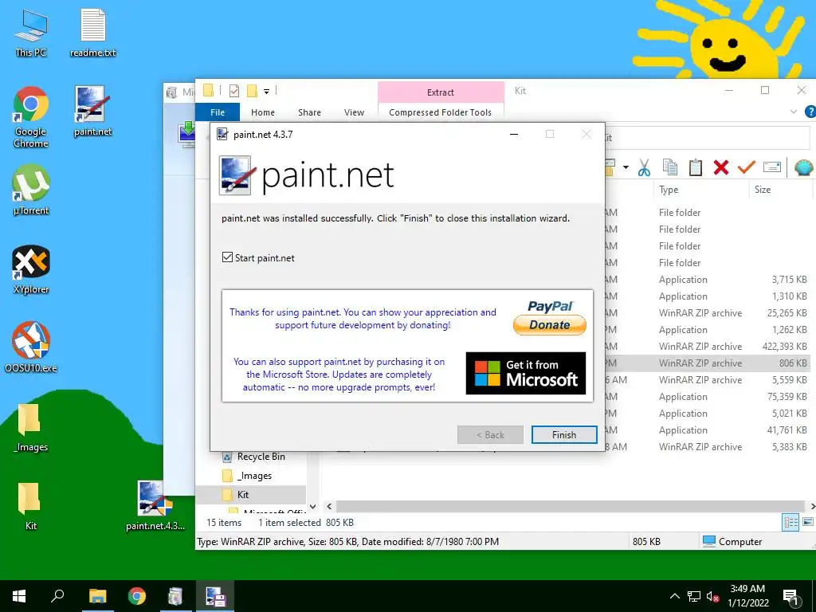Uncheck the Start paint.net checkbox
This screenshot has width=816, height=612.
pyautogui.click(x=227, y=257)
